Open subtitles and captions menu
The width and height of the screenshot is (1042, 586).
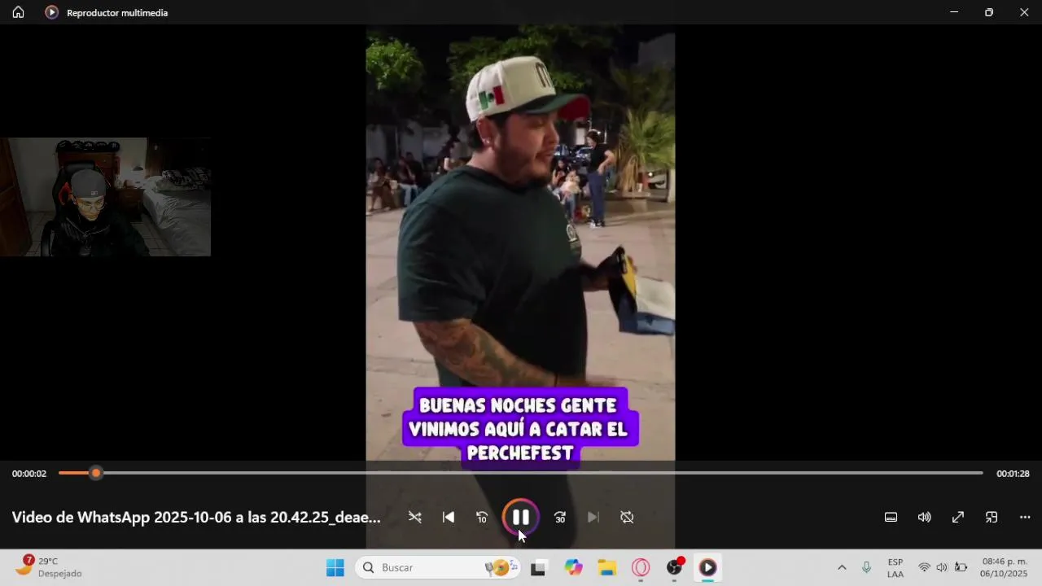pyautogui.click(x=891, y=517)
